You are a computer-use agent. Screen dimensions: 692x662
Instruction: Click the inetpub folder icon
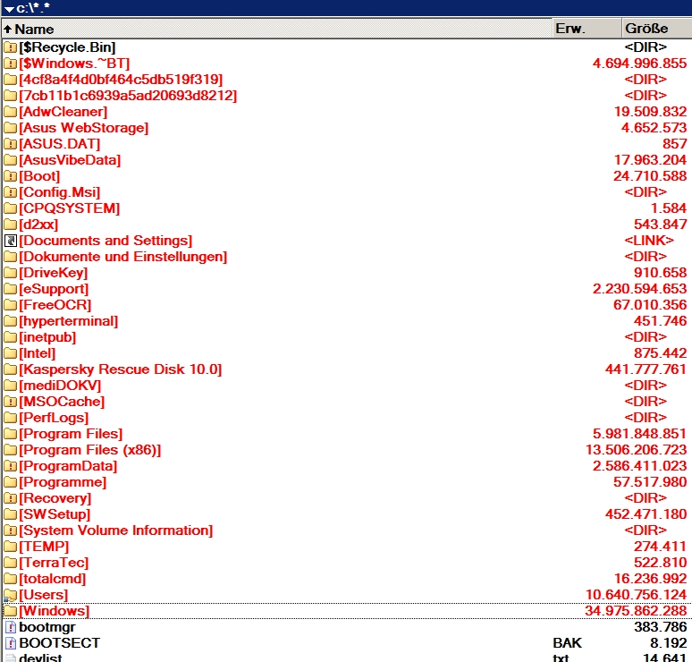(10, 337)
